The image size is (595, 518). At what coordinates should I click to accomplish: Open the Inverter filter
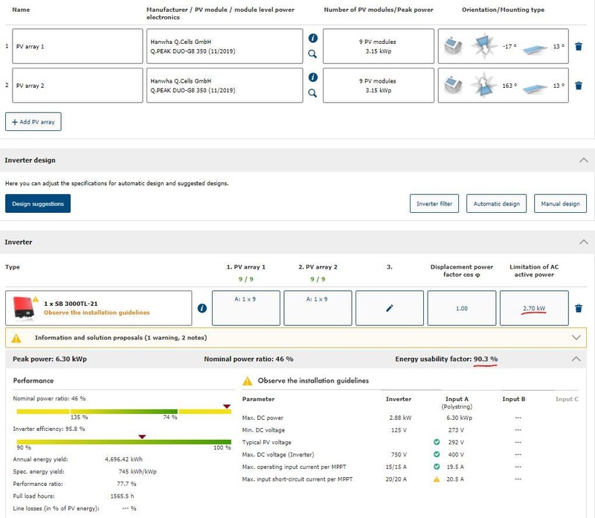(433, 203)
